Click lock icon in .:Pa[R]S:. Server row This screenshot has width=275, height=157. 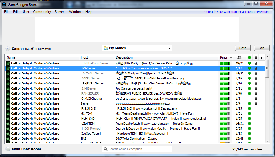tap(255, 83)
